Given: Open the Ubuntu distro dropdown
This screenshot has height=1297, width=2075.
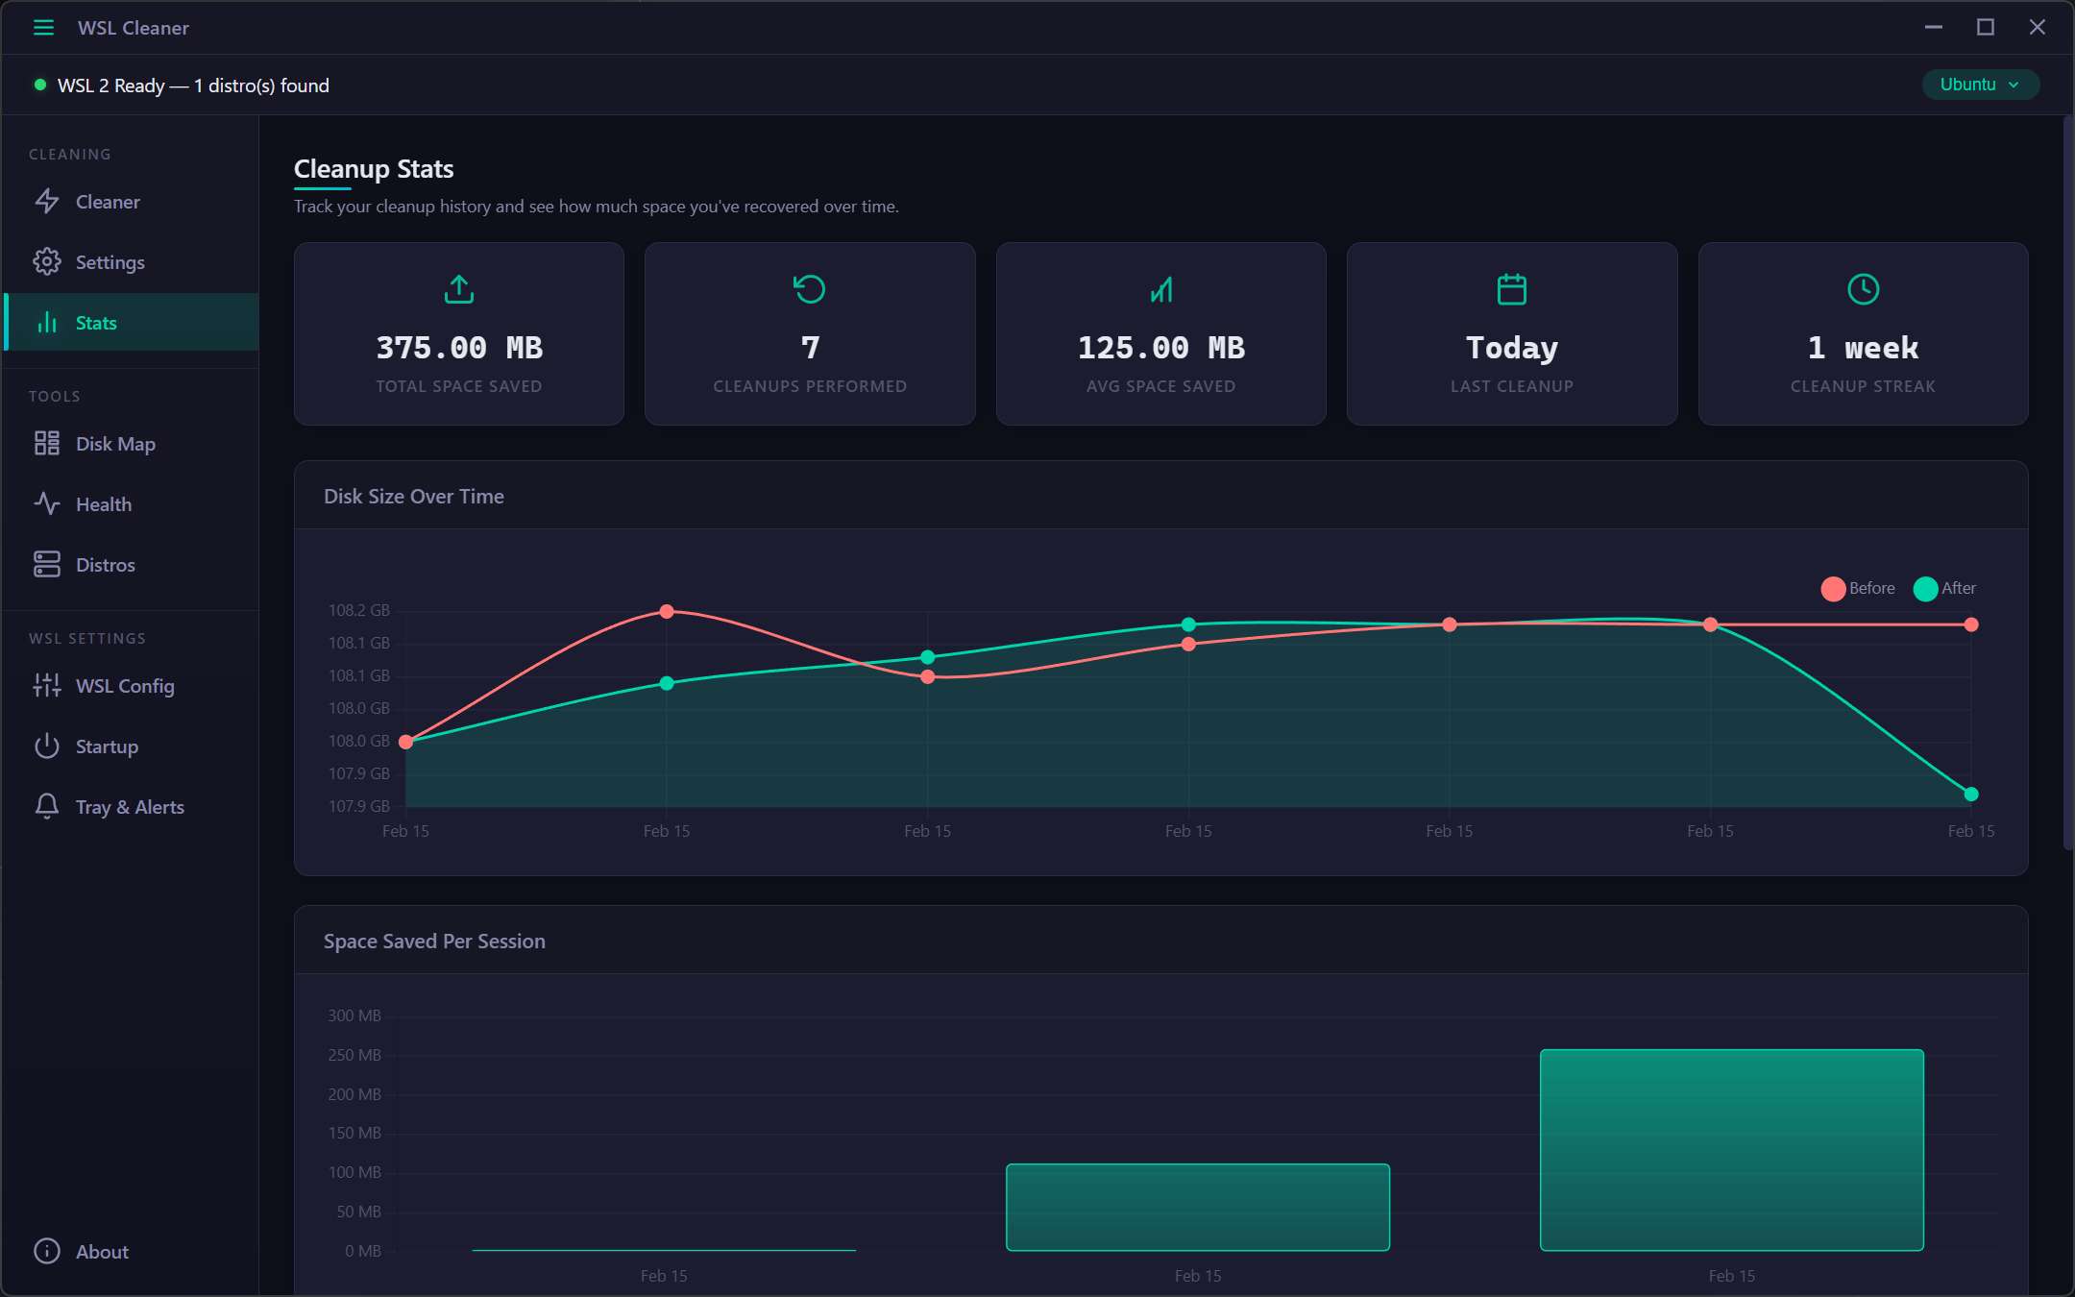Looking at the screenshot, I should pyautogui.click(x=1979, y=85).
